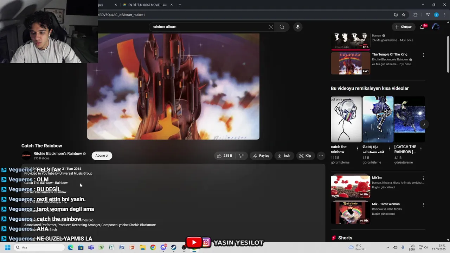This screenshot has height=253, width=450.
Task: Click Abone ol subscribe button
Action: coord(102,156)
